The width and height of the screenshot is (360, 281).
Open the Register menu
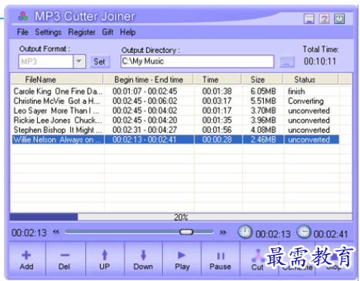click(x=82, y=32)
